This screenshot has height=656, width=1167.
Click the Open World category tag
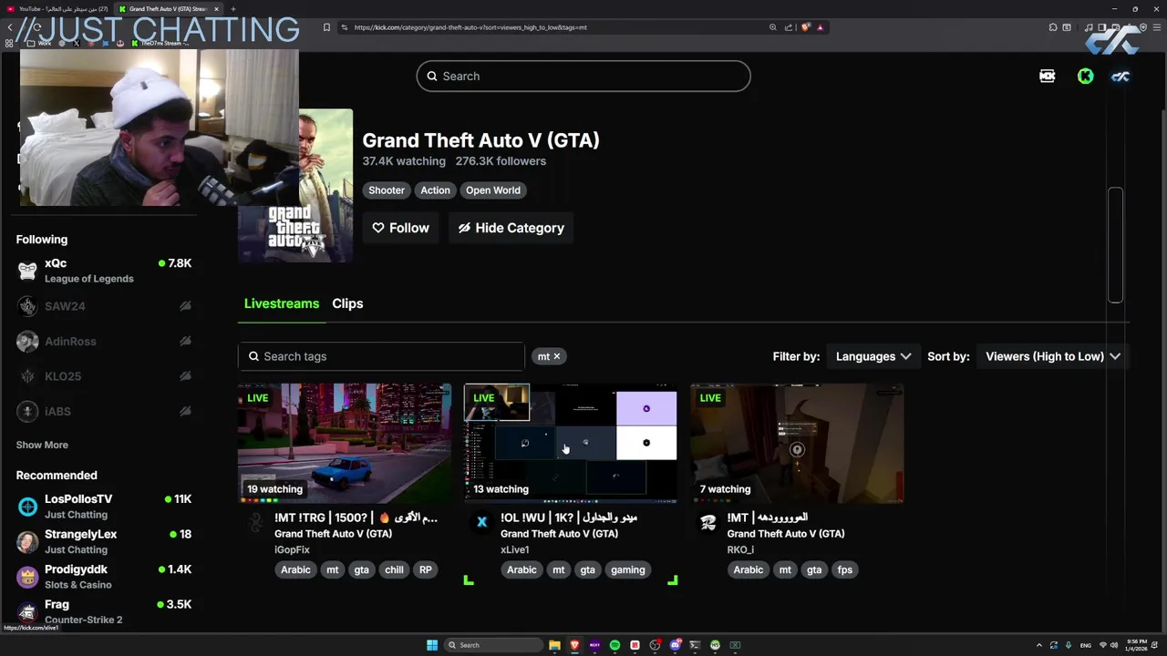click(493, 190)
